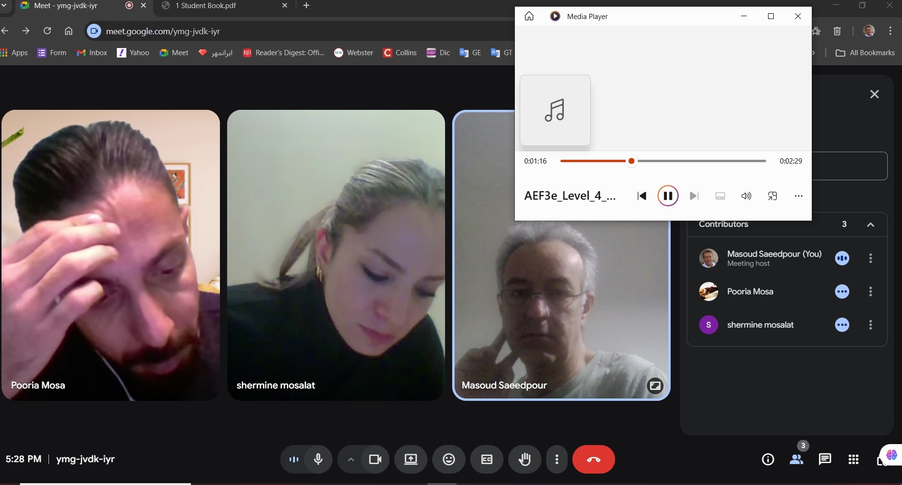Open Media Player more options menu
The height and width of the screenshot is (485, 902).
pos(798,196)
